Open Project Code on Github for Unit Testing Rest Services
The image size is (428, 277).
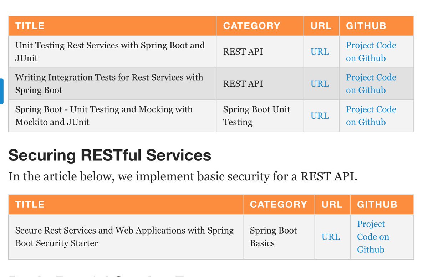371,52
